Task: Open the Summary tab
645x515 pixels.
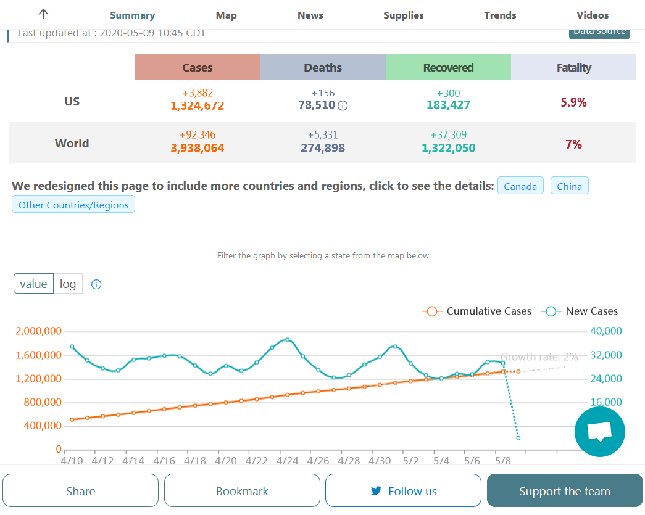Action: tap(133, 15)
